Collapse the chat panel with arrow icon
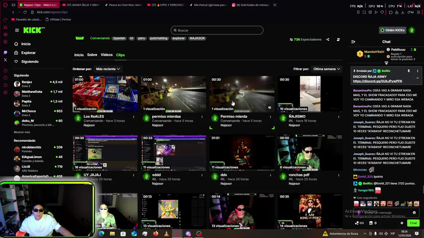424x238 pixels. (x=353, y=42)
